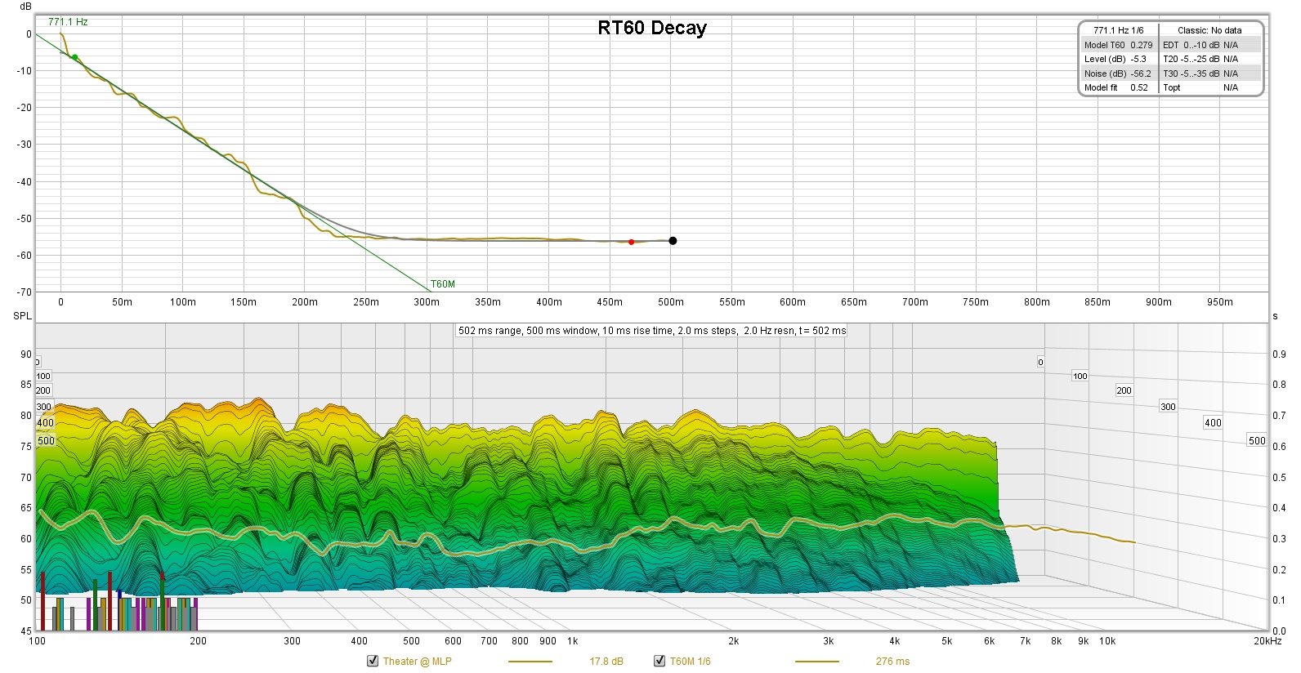The width and height of the screenshot is (1301, 673).
Task: Select the 400 slice label on right waterfall wall
Action: point(1213,422)
